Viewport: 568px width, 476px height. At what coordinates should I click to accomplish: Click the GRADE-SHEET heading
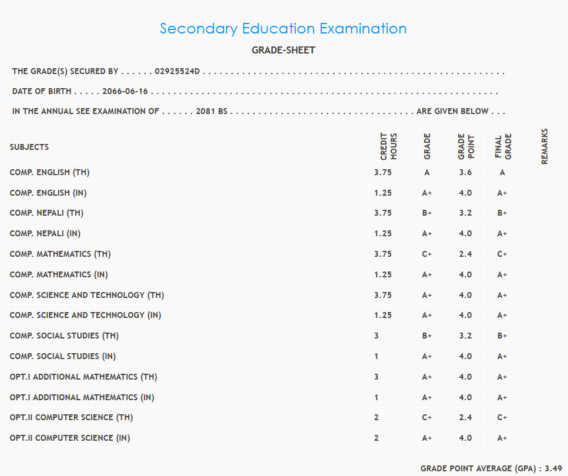[283, 51]
